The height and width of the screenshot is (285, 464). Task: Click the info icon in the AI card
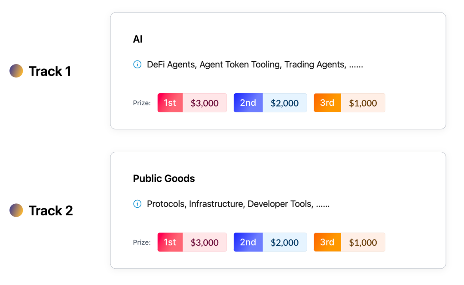pyautogui.click(x=137, y=65)
